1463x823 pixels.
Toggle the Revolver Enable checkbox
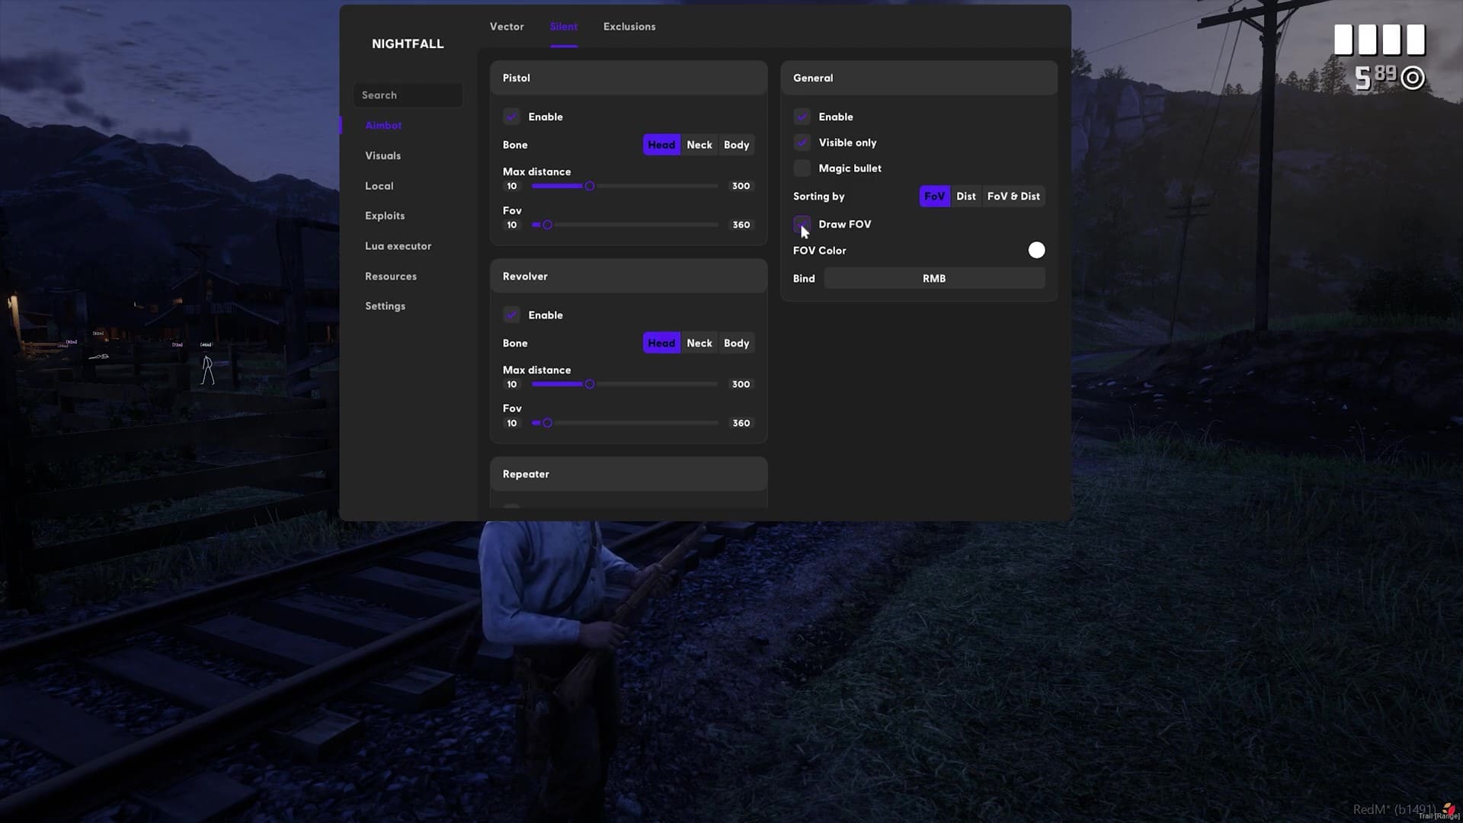click(x=511, y=315)
